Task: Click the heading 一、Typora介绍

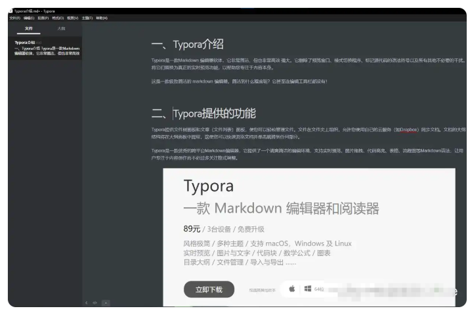Action: coord(188,45)
